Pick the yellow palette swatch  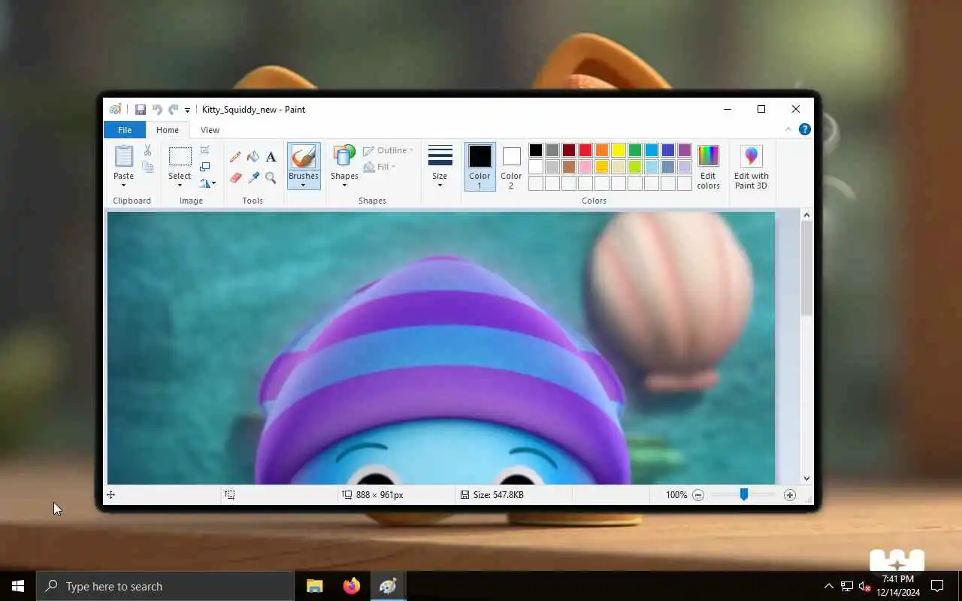coord(619,150)
